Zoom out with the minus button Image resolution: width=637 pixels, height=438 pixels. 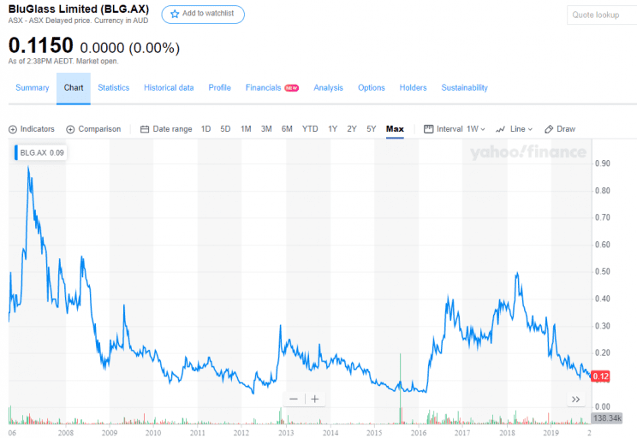[294, 399]
